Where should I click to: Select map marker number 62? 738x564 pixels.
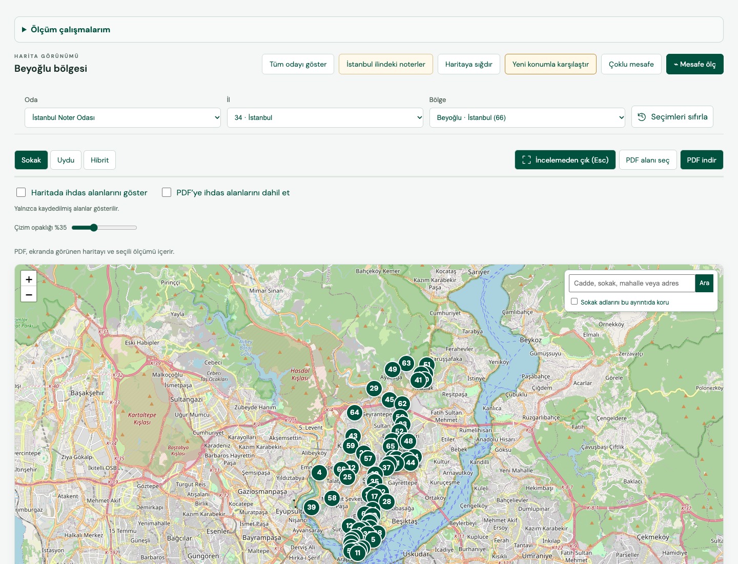[x=402, y=404]
